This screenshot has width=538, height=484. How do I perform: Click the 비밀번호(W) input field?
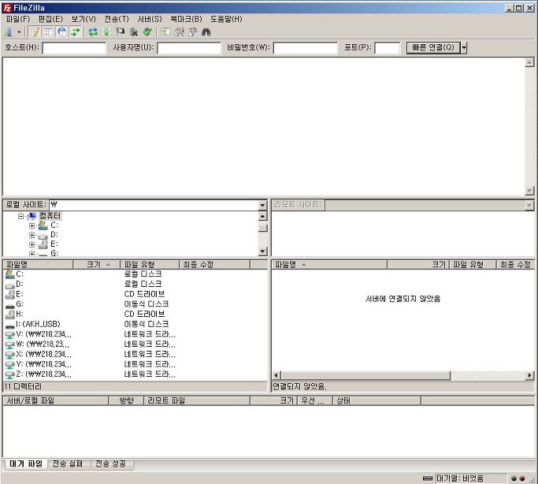point(305,48)
